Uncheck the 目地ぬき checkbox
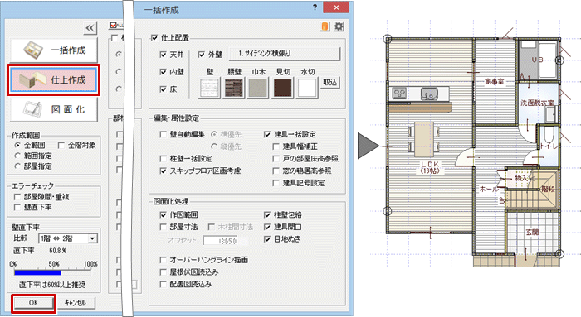This screenshot has height=317, width=581. [267, 239]
